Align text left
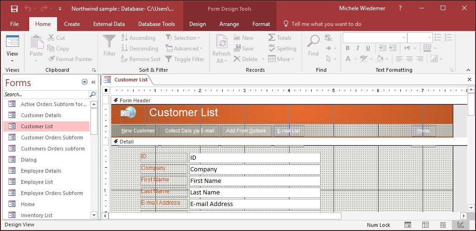The height and width of the screenshot is (231, 476). [399, 59]
